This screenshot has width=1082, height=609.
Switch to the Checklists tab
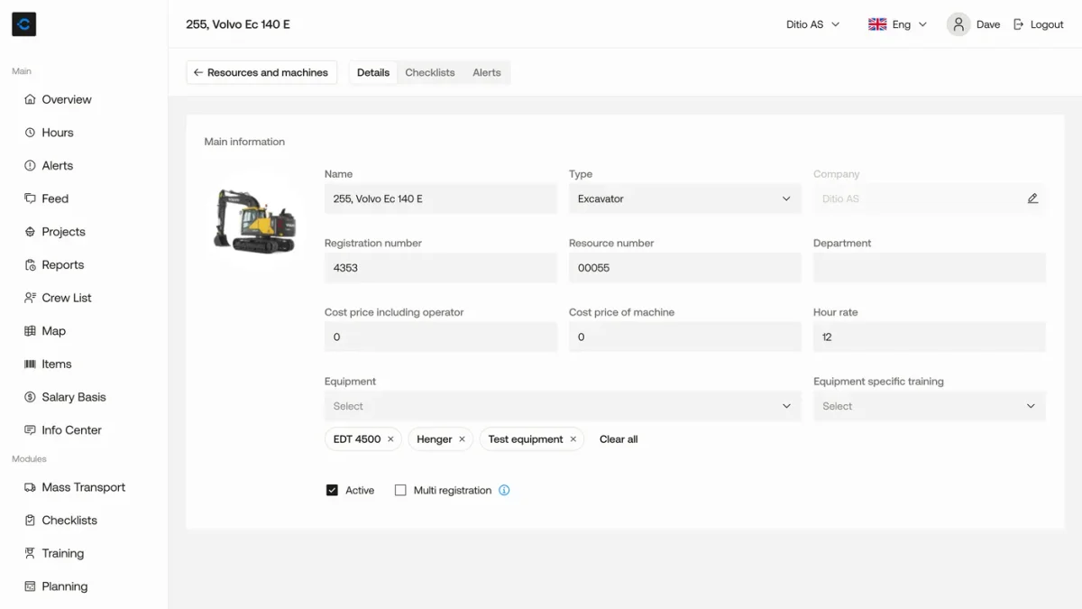tap(430, 72)
